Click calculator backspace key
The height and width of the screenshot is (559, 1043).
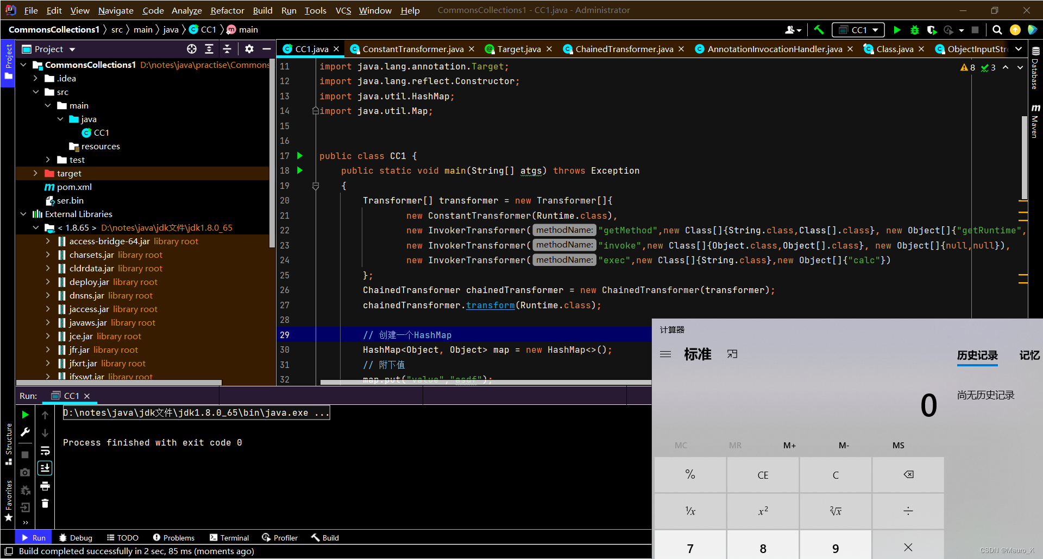[x=908, y=475]
